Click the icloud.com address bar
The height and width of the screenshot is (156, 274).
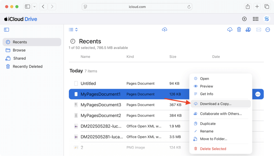137,7
